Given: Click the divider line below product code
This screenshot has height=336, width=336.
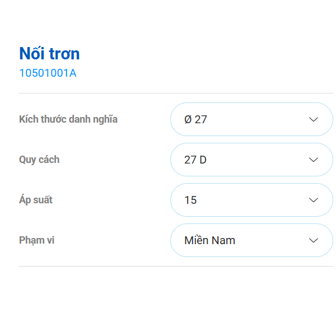Looking at the screenshot, I should (176, 93).
